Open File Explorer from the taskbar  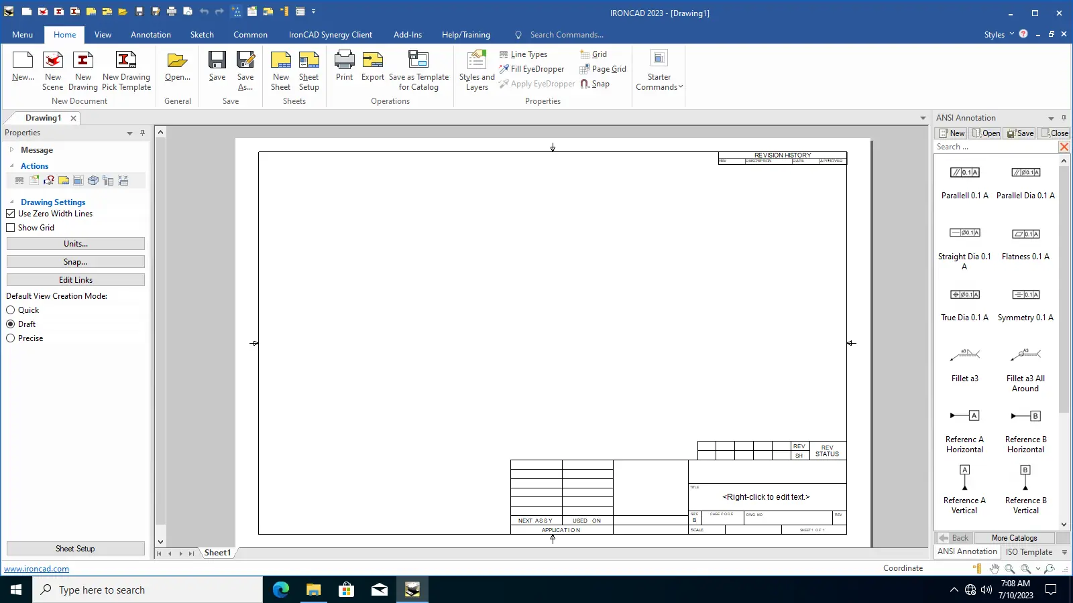tap(313, 590)
